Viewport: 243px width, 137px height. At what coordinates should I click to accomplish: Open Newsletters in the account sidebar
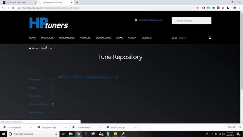pos(36,113)
